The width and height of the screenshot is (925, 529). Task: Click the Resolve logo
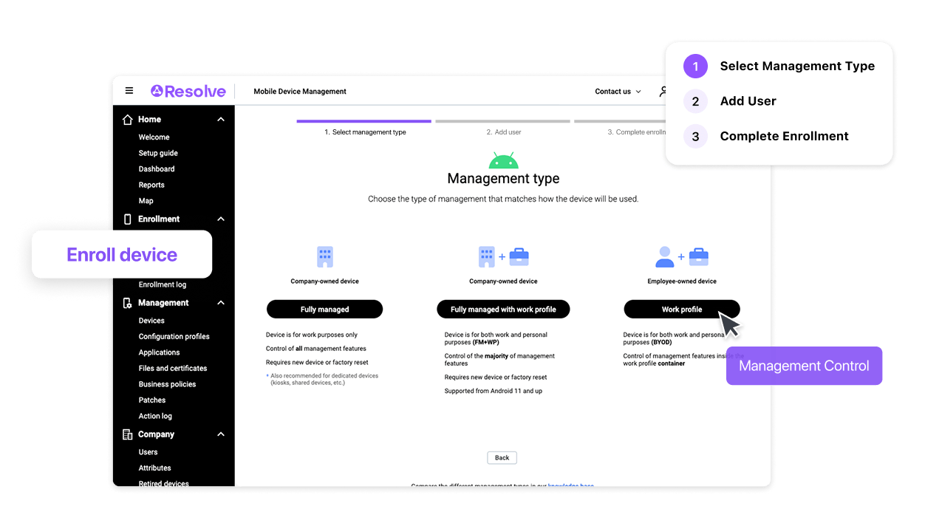point(188,90)
